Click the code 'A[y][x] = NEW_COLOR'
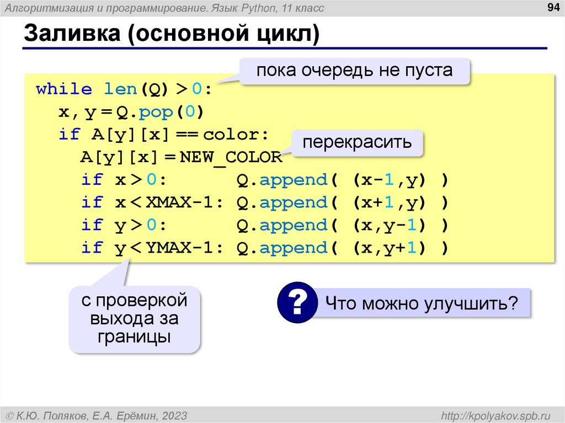 [x=181, y=158]
